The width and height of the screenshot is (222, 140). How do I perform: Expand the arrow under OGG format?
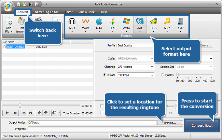click(x=153, y=31)
